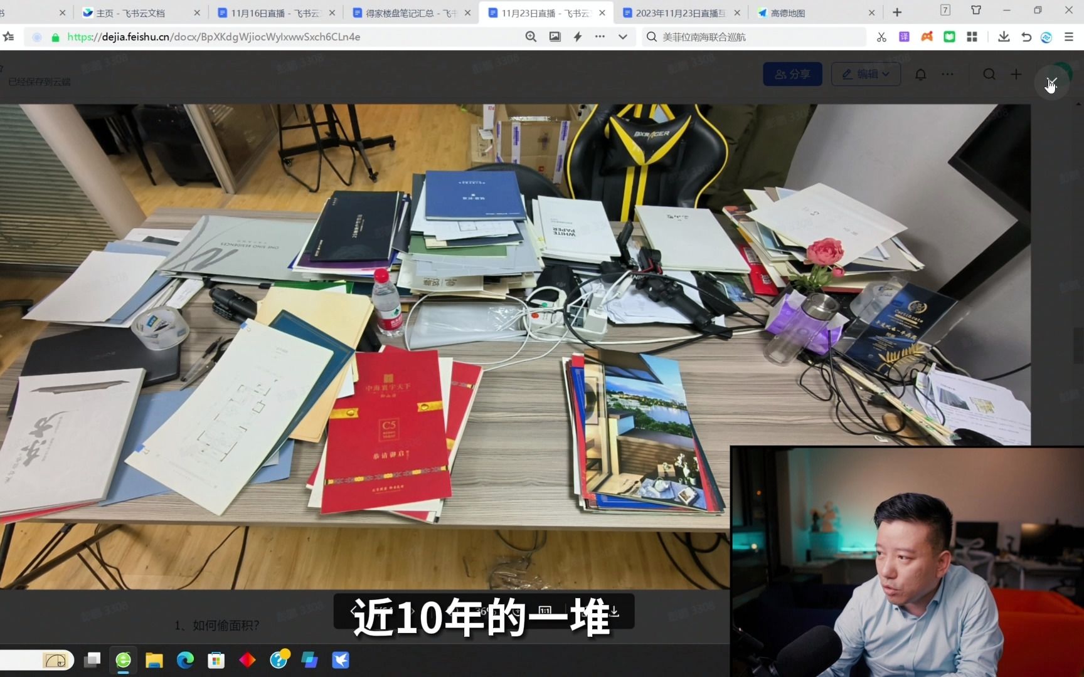Click the blue round browser assistant icon
The width and height of the screenshot is (1084, 677).
1046,37
